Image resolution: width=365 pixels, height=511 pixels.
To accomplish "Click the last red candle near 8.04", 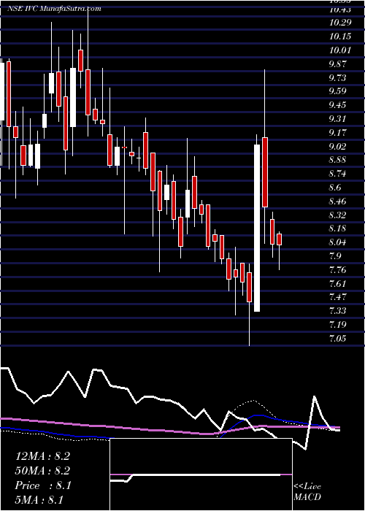I will pos(280,239).
